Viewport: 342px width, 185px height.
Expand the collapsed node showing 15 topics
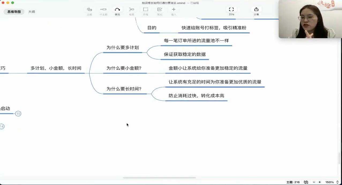click(x=18, y=113)
